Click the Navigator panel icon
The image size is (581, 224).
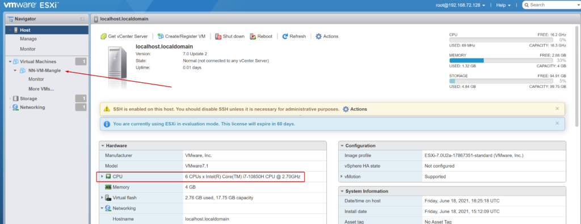click(x=10, y=19)
